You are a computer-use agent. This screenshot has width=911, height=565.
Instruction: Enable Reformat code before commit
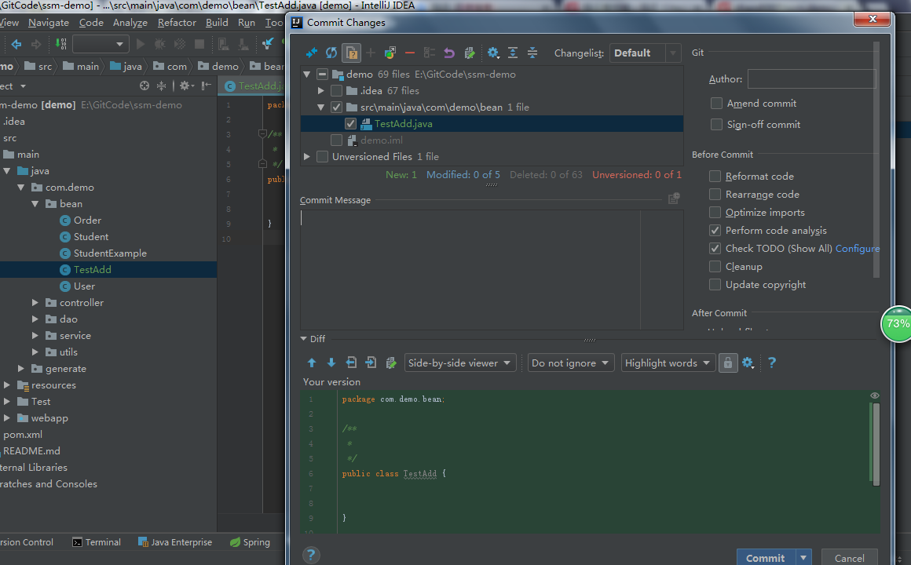[715, 177]
